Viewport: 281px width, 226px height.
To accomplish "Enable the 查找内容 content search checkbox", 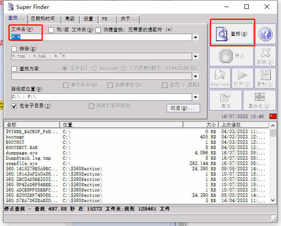I will 14,69.
